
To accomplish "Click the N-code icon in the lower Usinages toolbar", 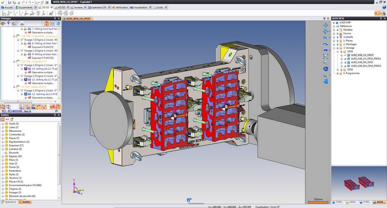I will (21, 107).
